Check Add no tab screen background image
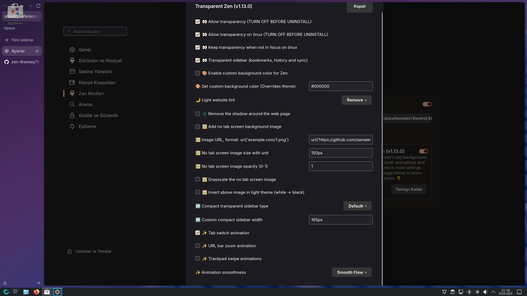The width and height of the screenshot is (527, 296). point(198,127)
